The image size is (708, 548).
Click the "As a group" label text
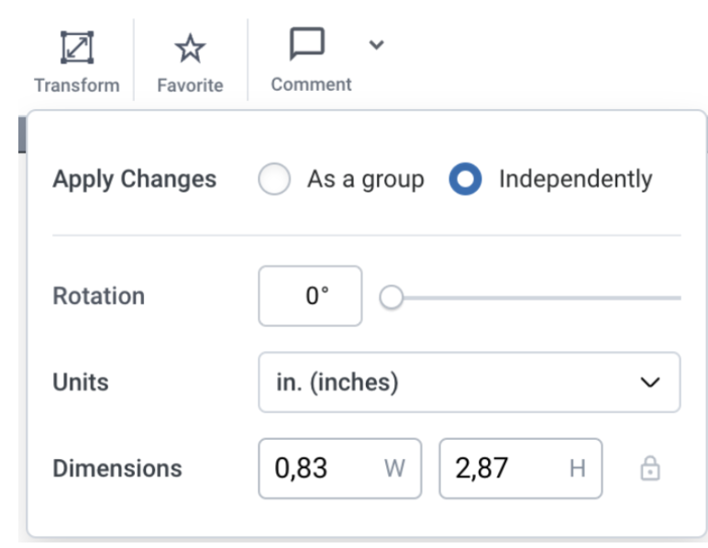point(365,180)
